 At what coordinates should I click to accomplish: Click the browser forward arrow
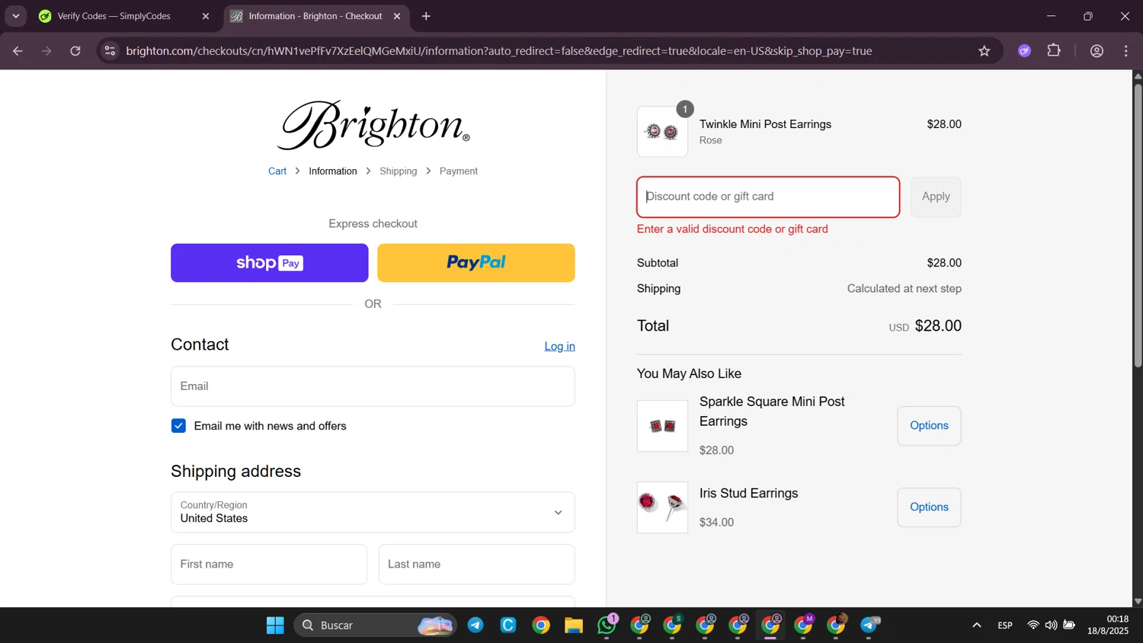pos(46,51)
